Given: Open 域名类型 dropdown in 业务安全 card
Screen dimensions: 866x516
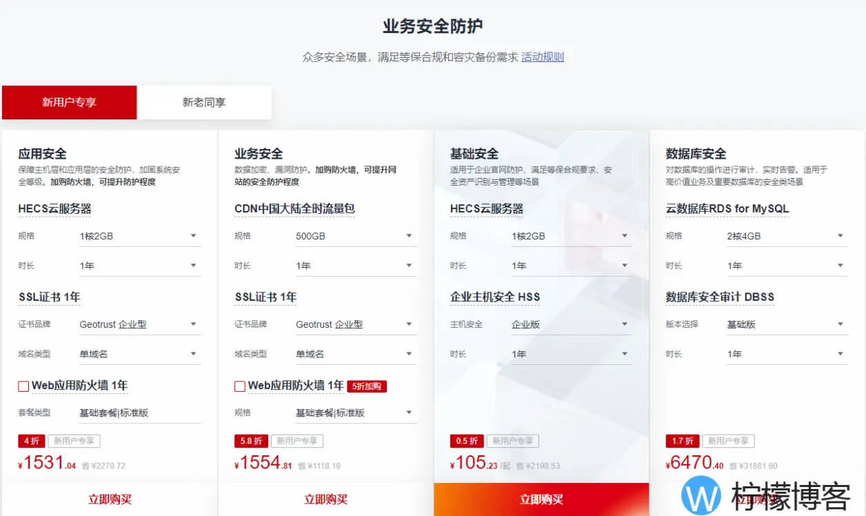Looking at the screenshot, I should (356, 354).
